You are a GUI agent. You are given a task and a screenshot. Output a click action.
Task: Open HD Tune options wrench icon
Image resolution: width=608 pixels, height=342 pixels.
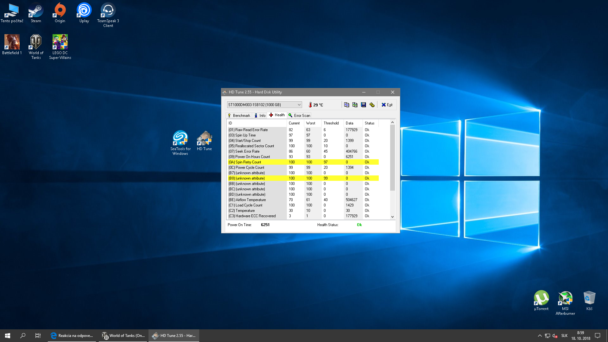pyautogui.click(x=372, y=105)
